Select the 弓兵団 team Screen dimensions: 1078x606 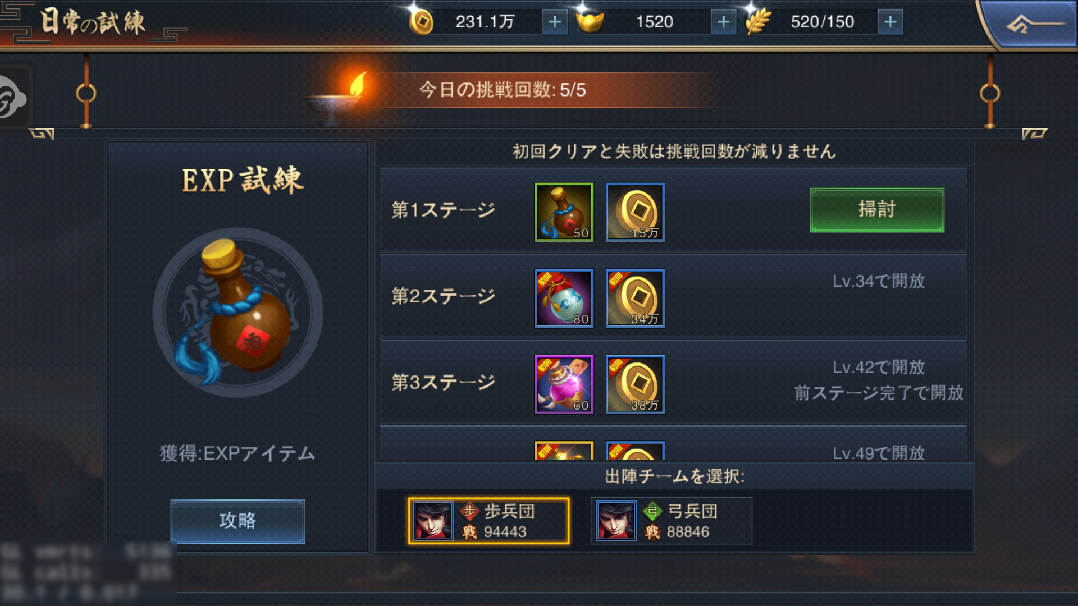coord(672,521)
